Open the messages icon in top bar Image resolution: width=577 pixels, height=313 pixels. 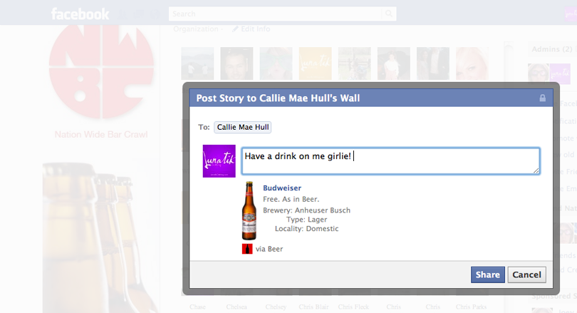pos(139,14)
